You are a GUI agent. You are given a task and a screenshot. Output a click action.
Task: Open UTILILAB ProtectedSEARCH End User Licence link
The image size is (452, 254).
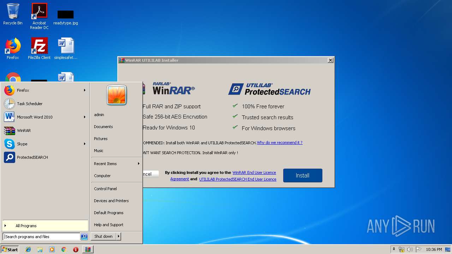click(238, 179)
